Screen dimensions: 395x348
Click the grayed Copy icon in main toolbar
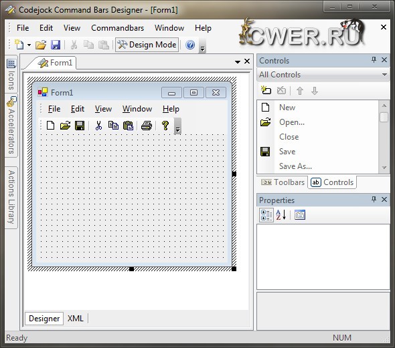88,45
